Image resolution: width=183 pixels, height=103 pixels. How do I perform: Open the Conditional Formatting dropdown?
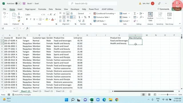105,13
